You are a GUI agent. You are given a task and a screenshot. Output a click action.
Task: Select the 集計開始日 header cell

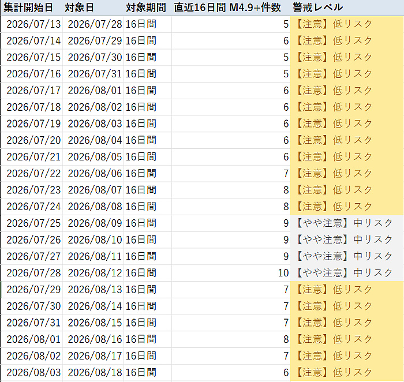(32, 8)
